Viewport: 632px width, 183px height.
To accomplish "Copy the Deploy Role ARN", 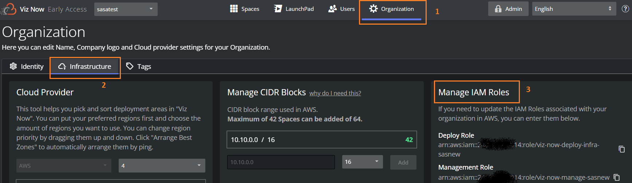I will coord(622,149).
